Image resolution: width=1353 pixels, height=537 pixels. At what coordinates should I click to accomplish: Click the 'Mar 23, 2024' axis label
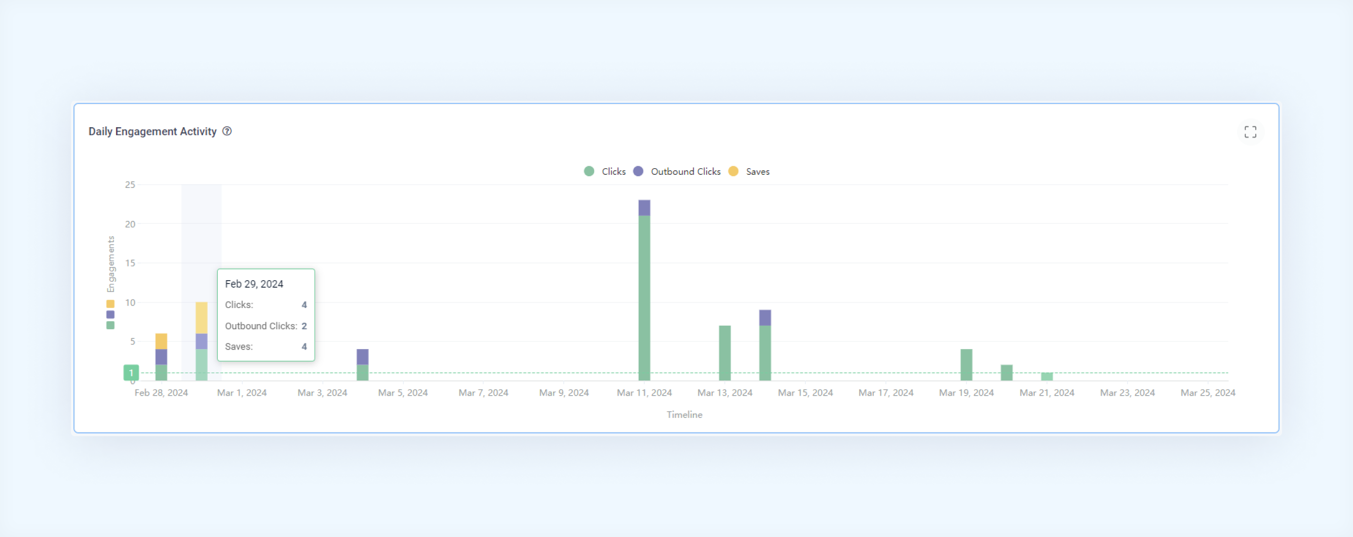tap(1128, 393)
